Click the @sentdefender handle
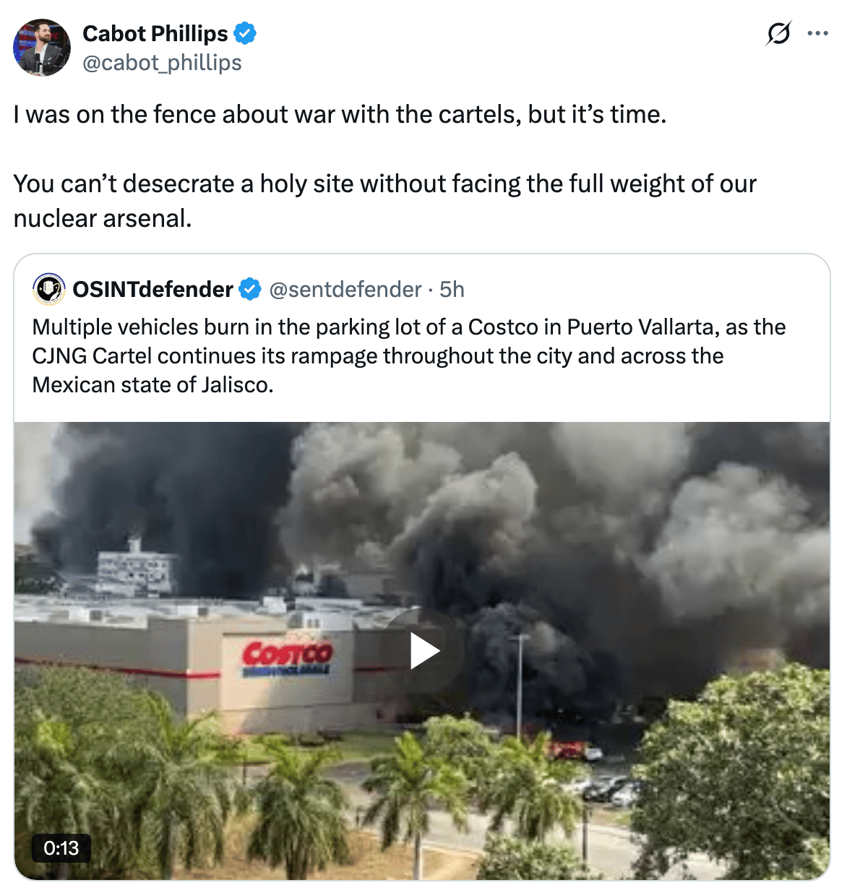847x893 pixels. [x=345, y=290]
